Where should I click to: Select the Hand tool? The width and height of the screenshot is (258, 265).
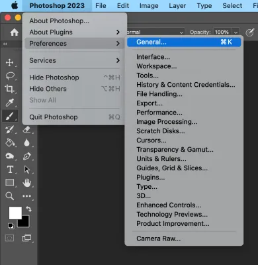26,183
